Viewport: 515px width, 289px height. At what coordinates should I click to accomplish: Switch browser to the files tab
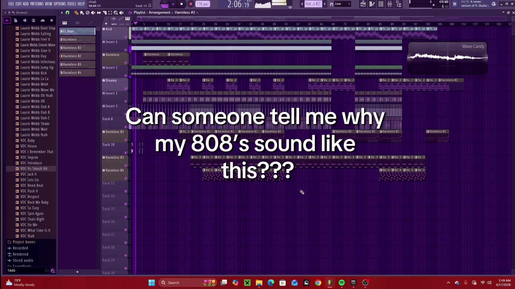pos(16,20)
